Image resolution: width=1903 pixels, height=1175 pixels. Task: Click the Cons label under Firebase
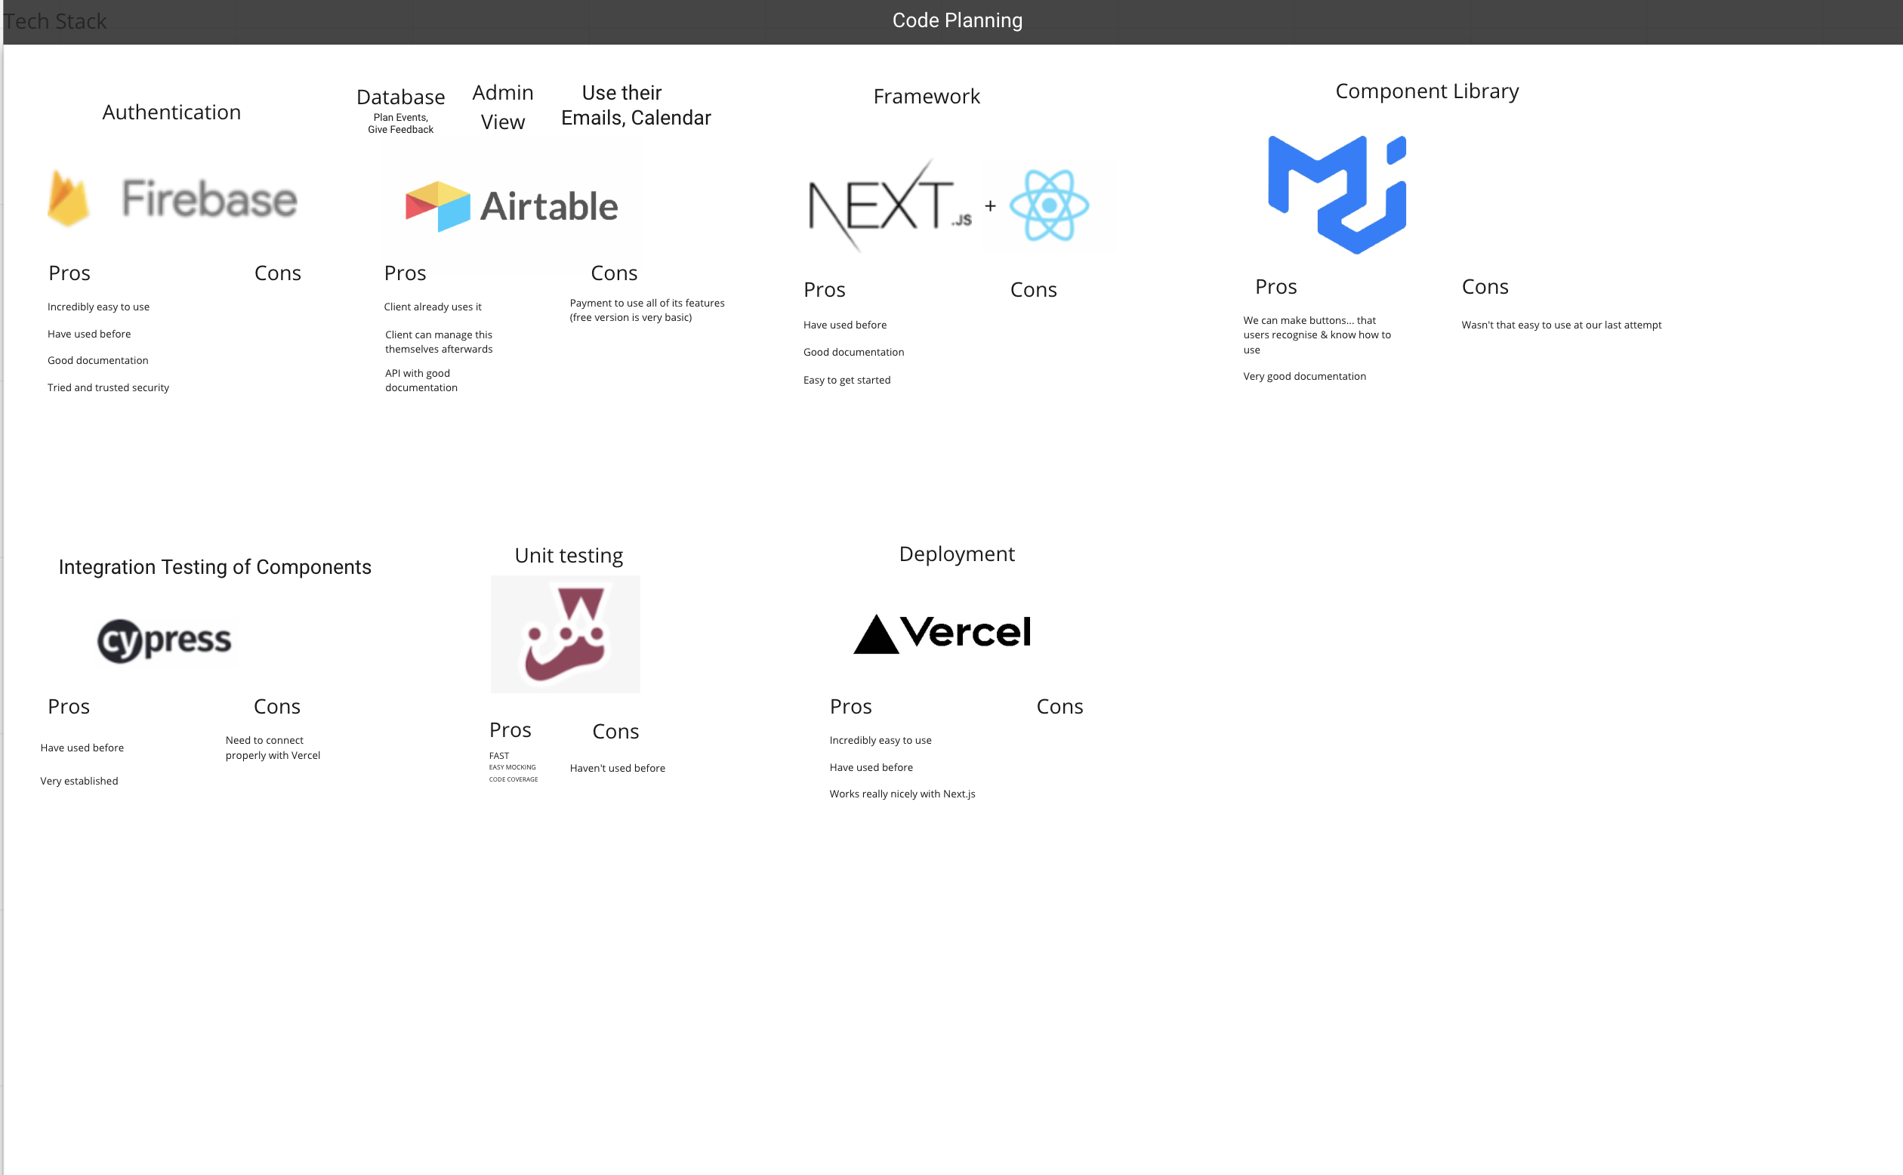point(277,273)
